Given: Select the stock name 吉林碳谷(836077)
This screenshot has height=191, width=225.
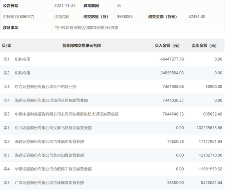Looking at the screenshot, I should (18, 16).
